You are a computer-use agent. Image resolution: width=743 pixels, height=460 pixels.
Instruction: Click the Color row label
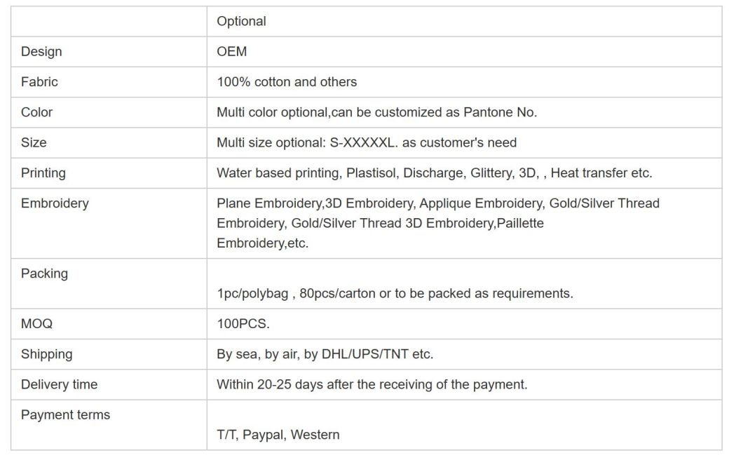tap(36, 112)
